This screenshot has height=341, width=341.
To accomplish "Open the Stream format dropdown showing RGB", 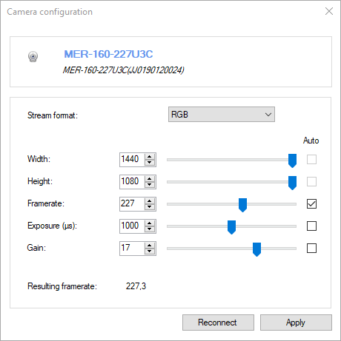I will point(222,115).
